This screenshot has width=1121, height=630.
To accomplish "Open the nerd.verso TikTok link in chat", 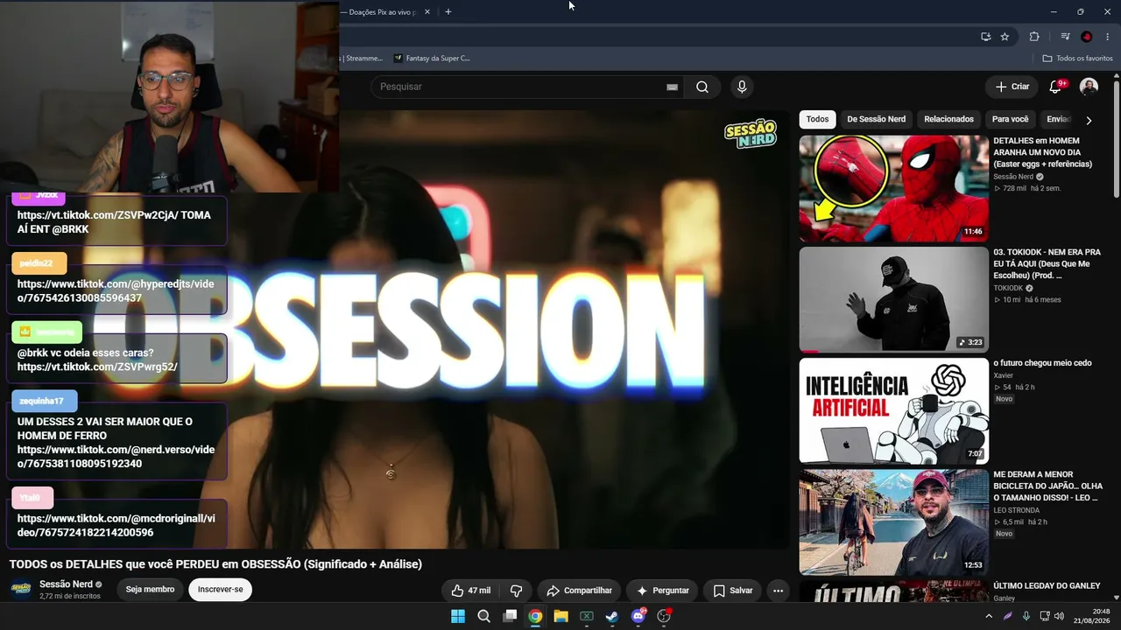I will (116, 457).
